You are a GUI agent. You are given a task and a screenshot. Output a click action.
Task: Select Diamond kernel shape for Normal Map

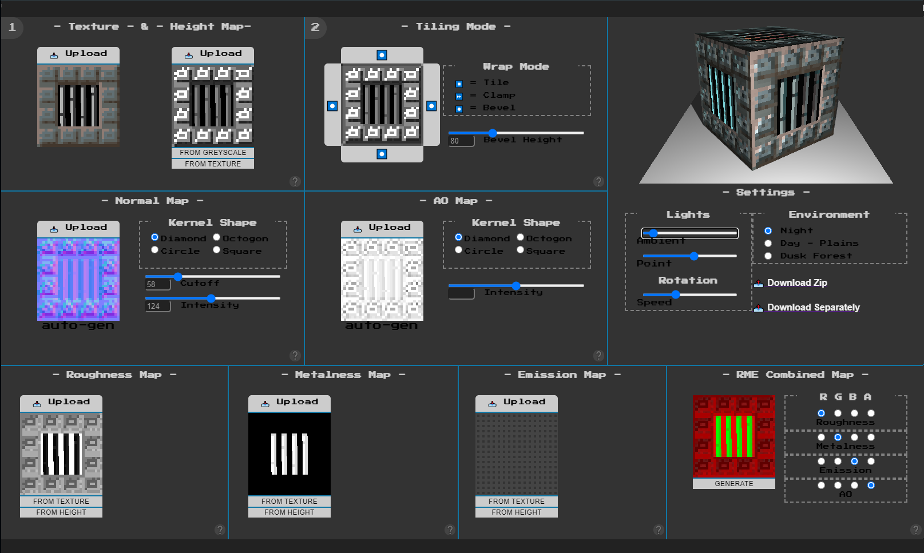pyautogui.click(x=154, y=237)
